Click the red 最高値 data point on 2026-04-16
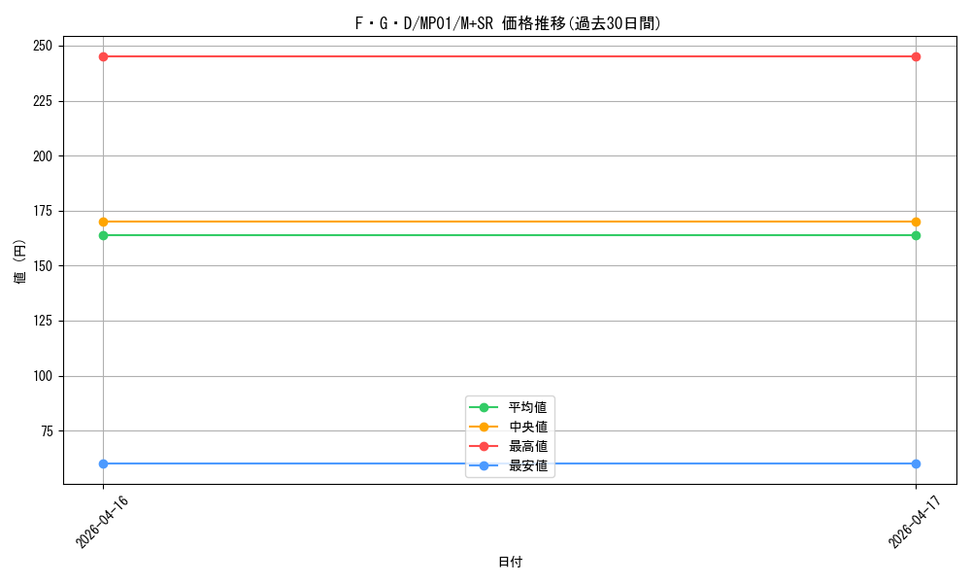 click(104, 57)
